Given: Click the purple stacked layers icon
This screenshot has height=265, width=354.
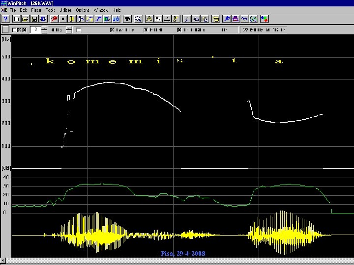Looking at the screenshot, I should point(236,19).
